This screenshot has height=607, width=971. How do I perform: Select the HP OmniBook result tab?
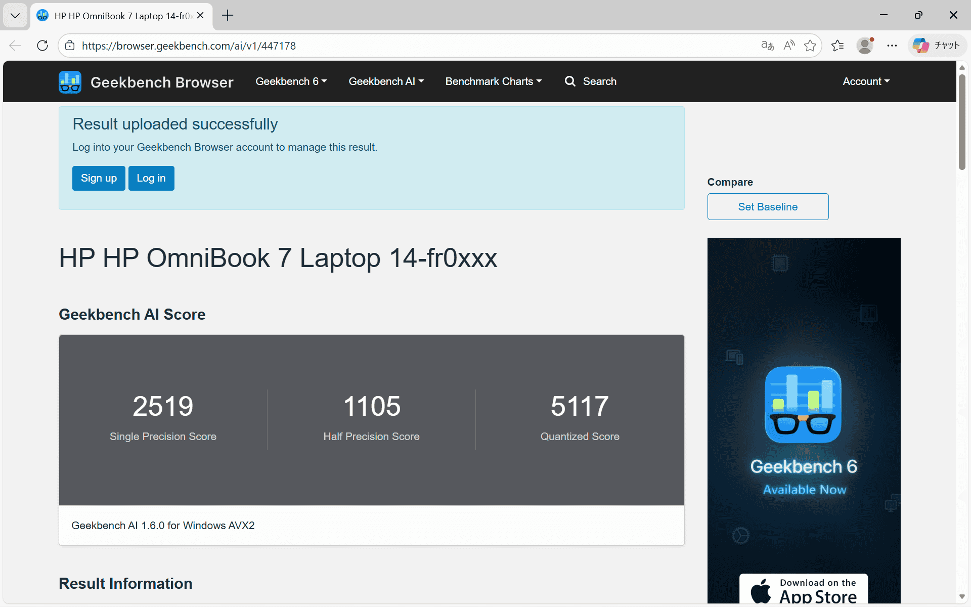coord(115,16)
